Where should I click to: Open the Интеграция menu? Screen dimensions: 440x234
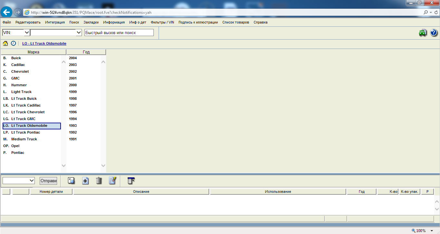click(x=55, y=23)
